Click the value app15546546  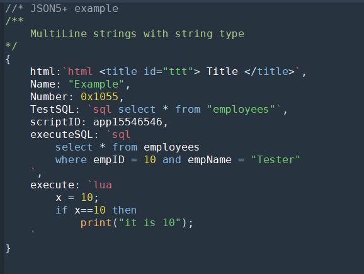127,122
